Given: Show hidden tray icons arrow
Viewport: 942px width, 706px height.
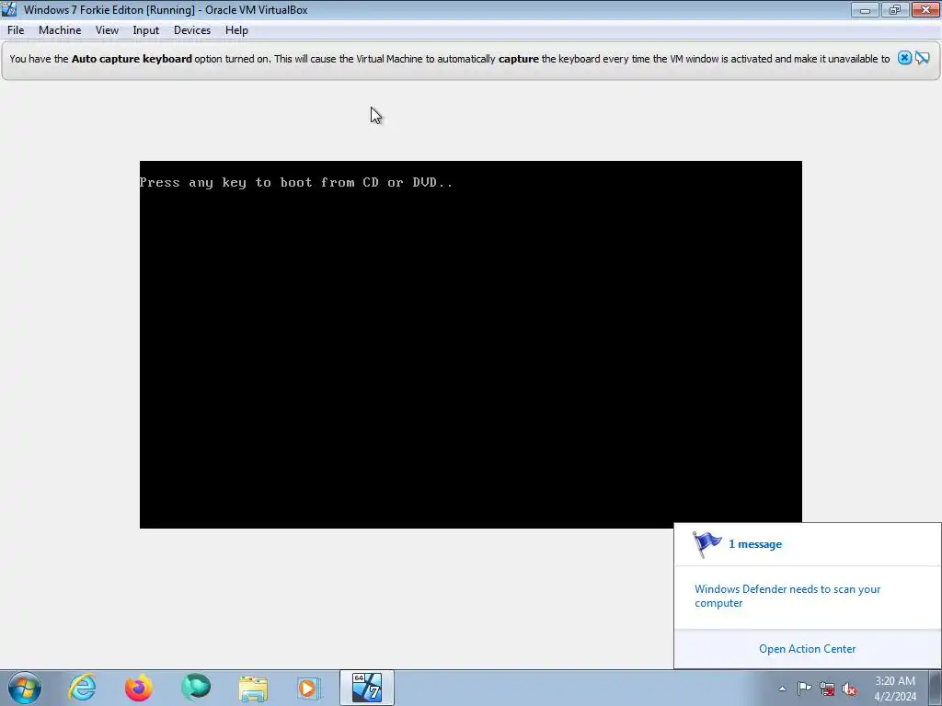Looking at the screenshot, I should [x=782, y=689].
